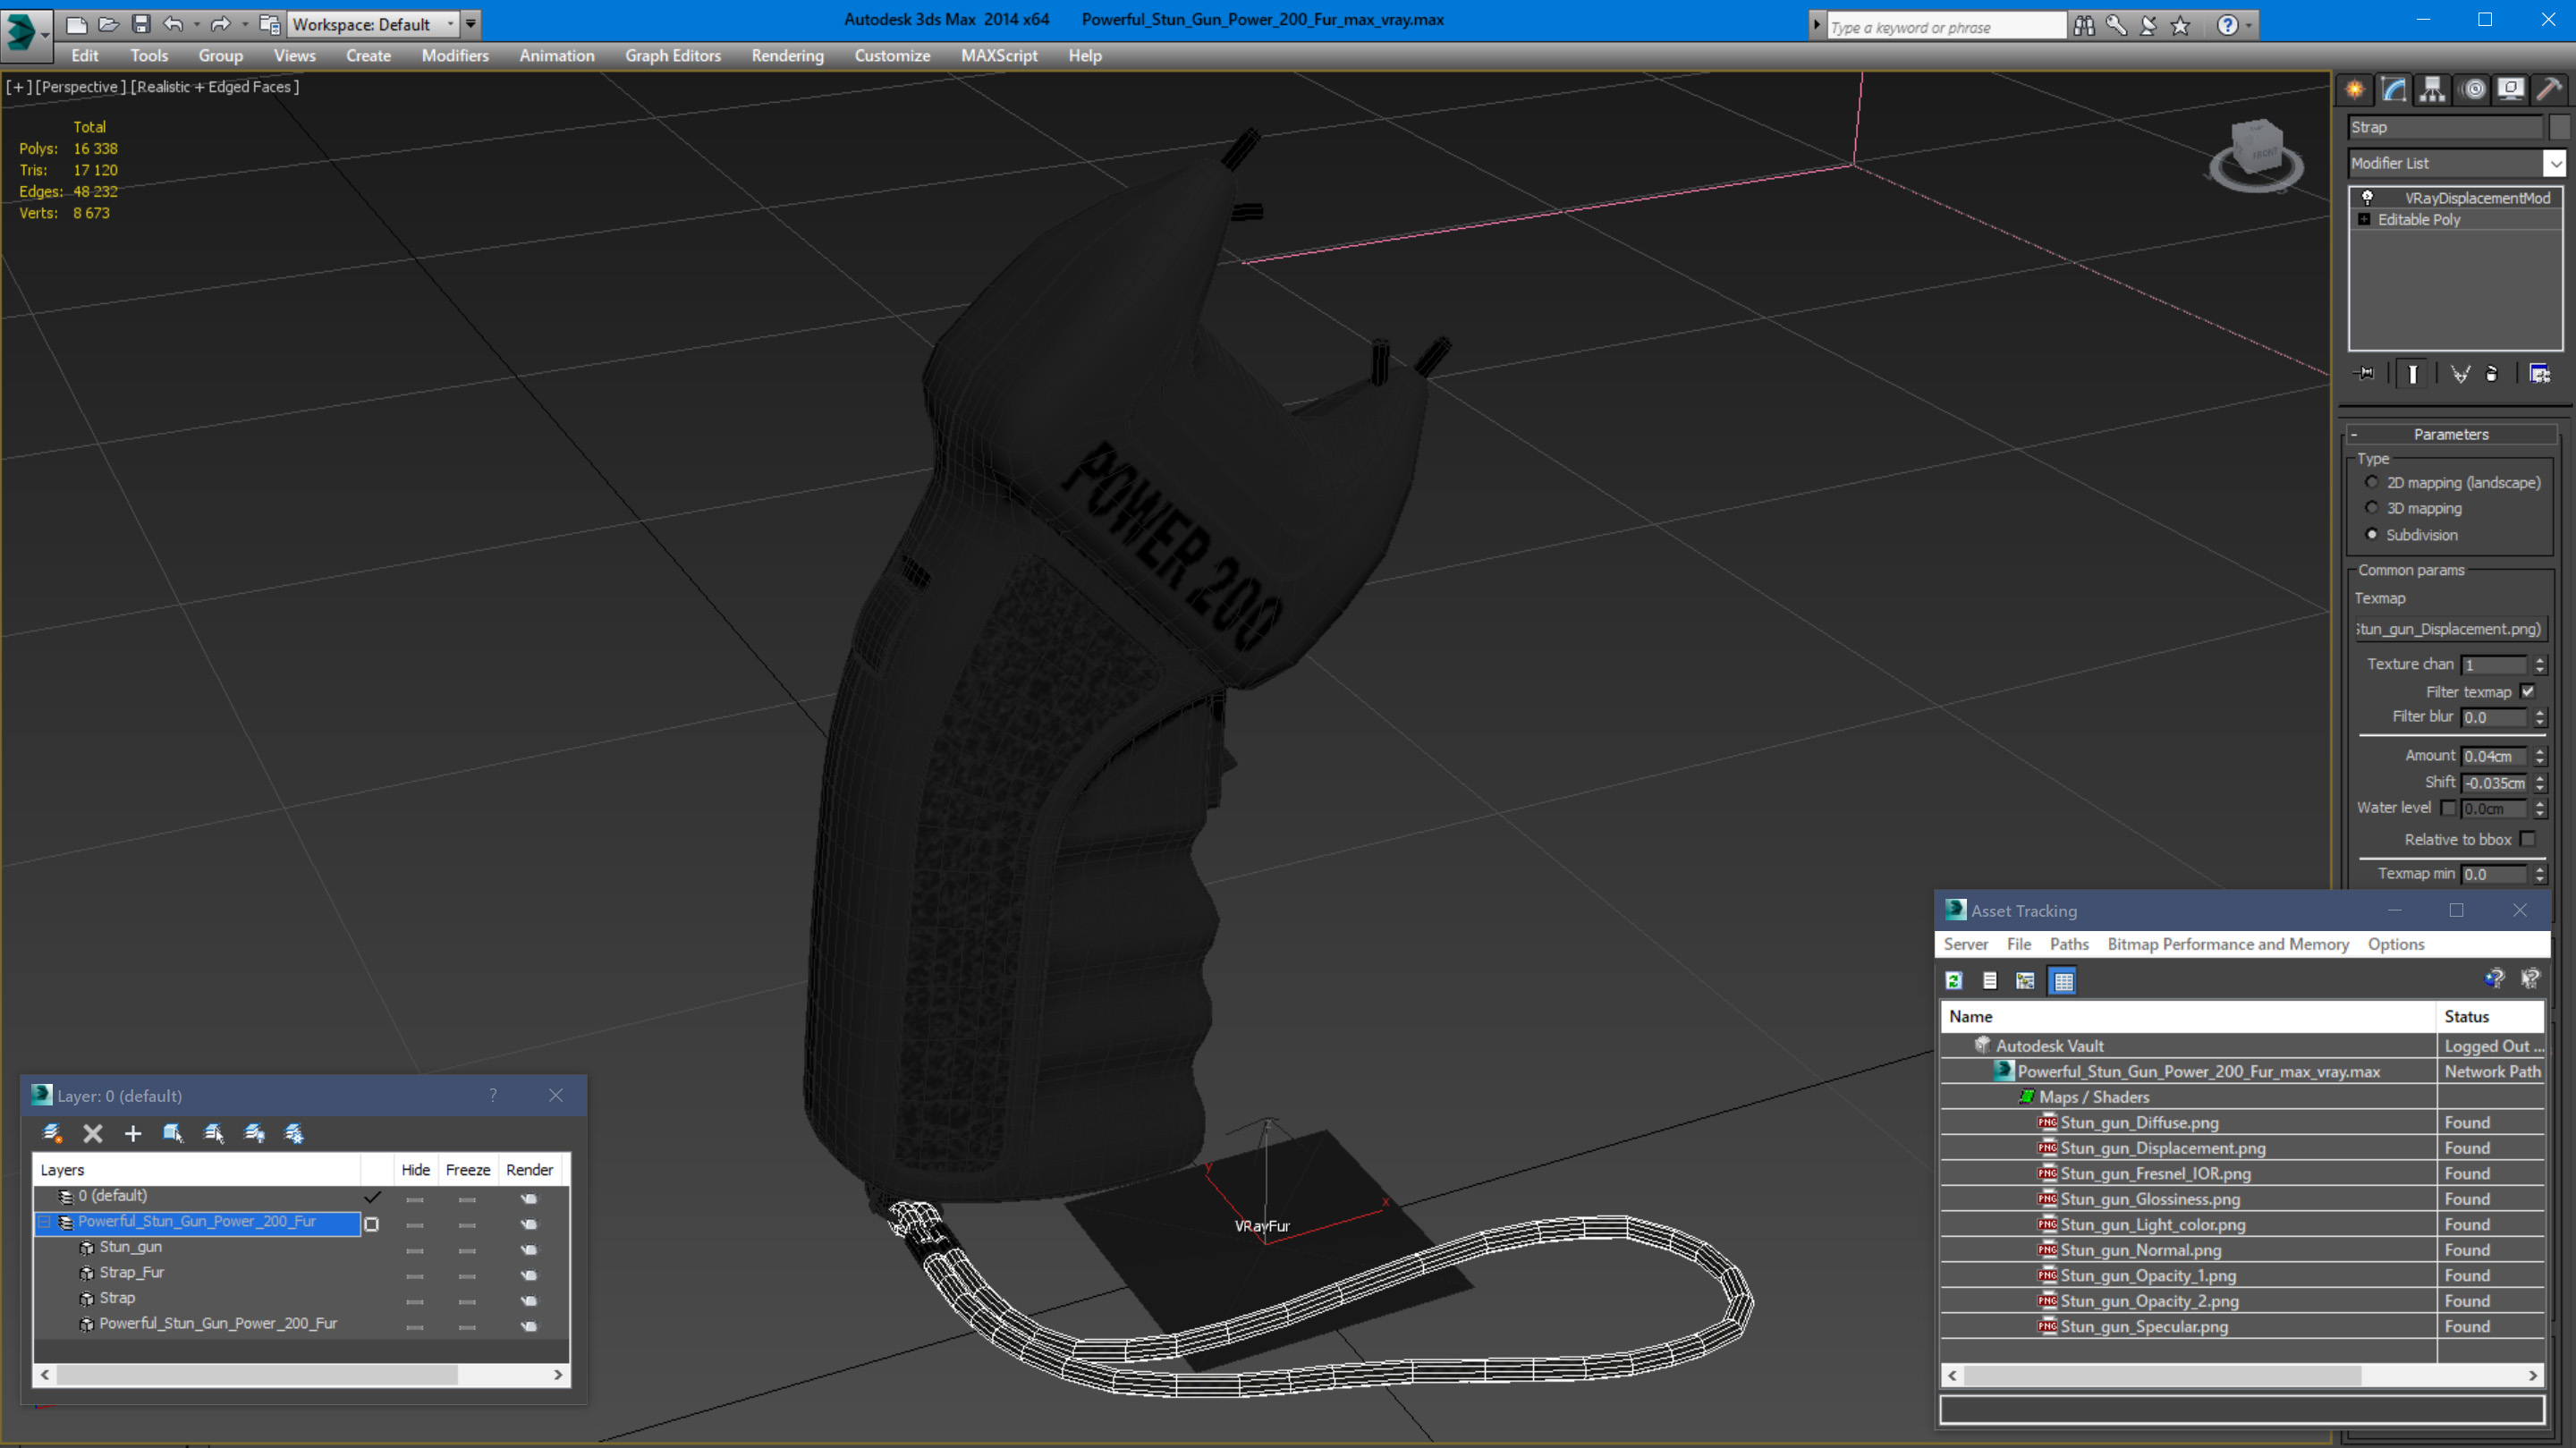Switch Asset Tracking to table view icon
The height and width of the screenshot is (1448, 2576).
2063,980
